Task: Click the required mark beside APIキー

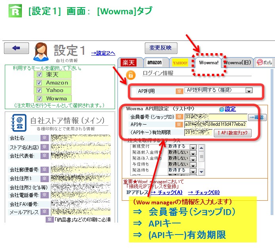Action: [179, 124]
